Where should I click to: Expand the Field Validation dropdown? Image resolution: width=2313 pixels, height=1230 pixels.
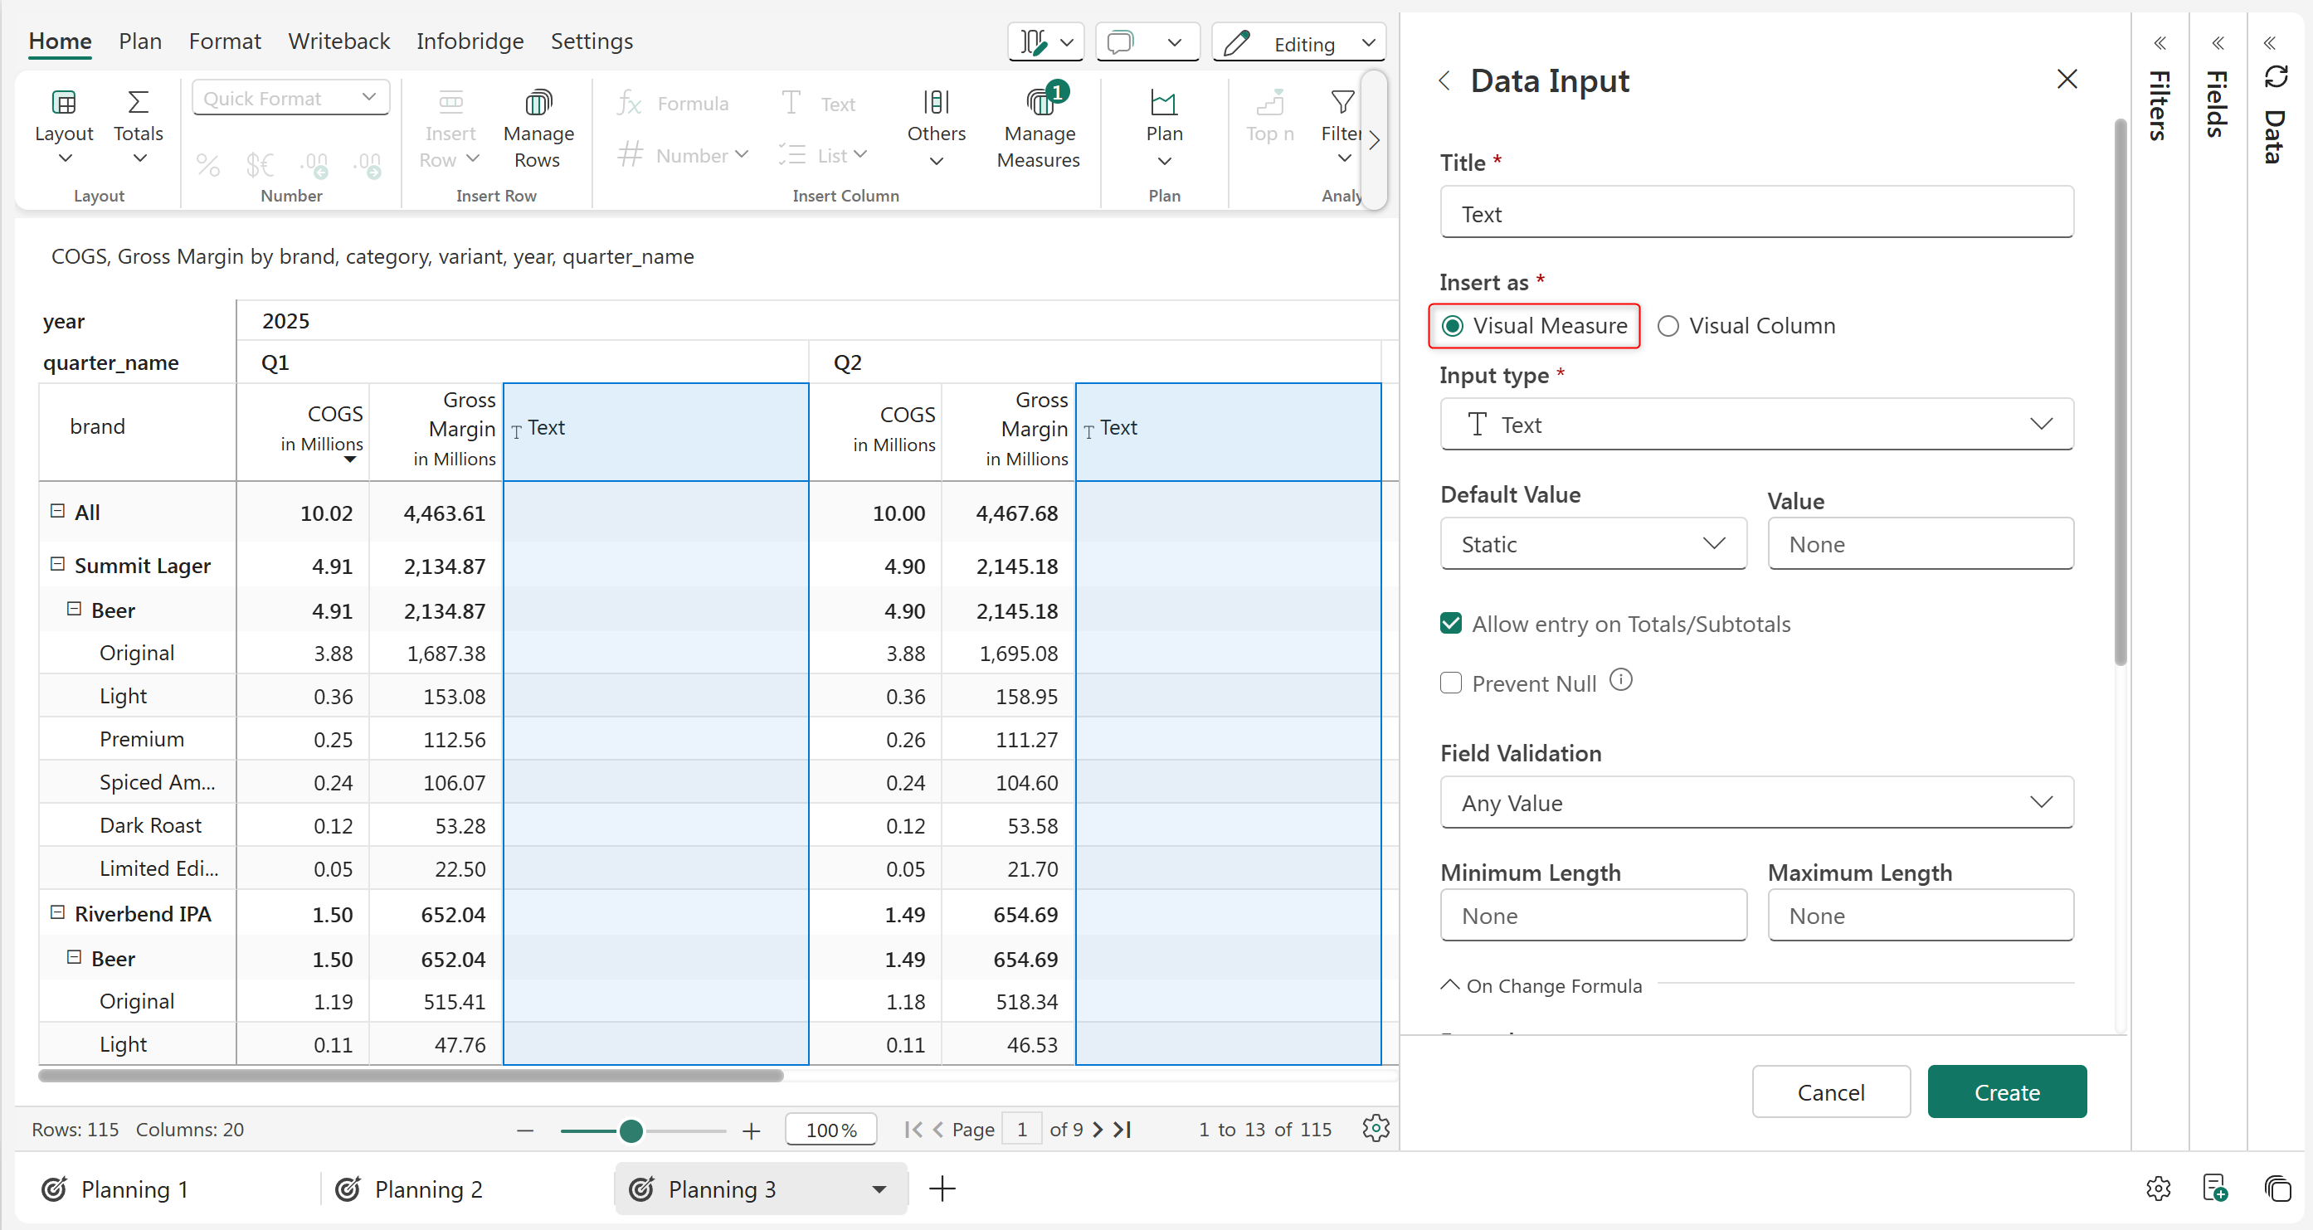click(1755, 803)
